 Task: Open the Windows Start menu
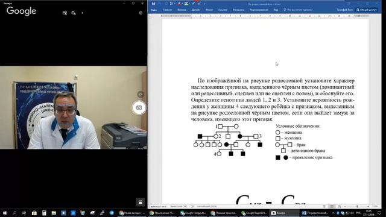point(5,213)
